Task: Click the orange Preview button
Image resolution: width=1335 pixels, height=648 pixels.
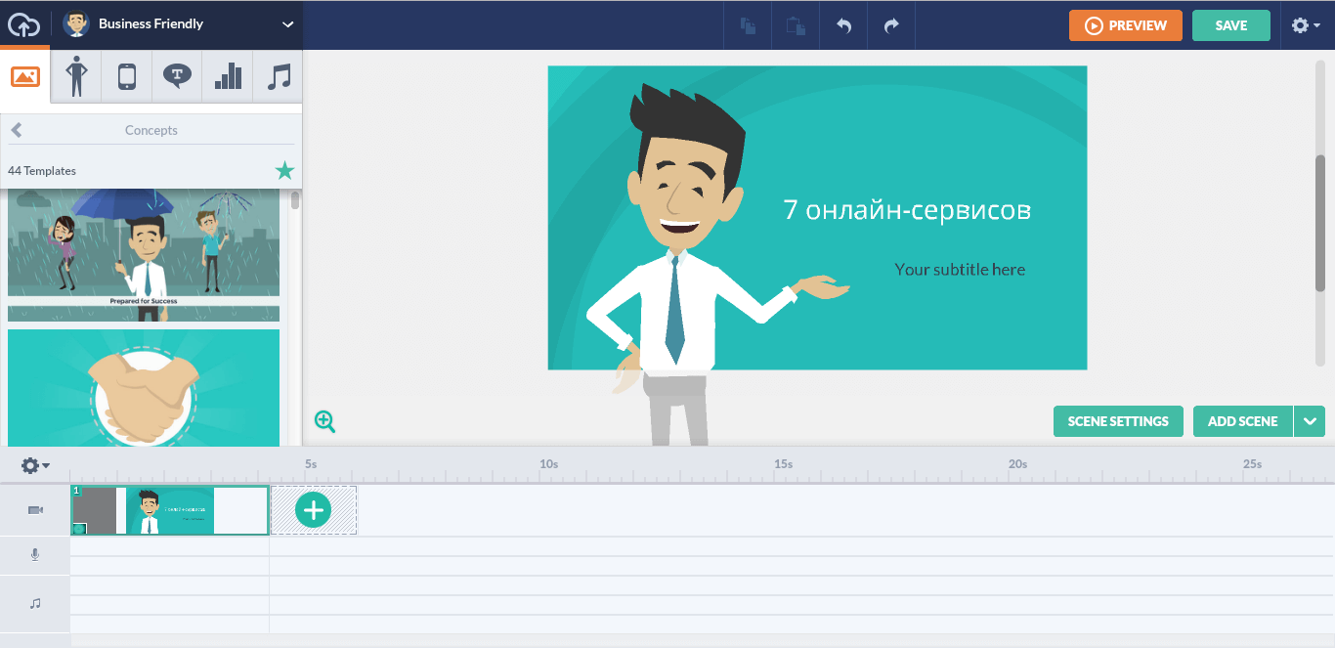Action: tap(1125, 25)
